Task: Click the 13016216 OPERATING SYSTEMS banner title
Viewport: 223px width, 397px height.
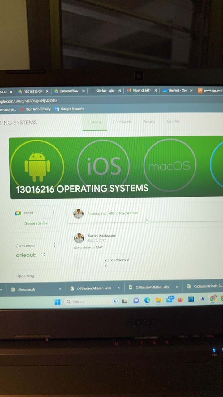Action: (x=82, y=189)
